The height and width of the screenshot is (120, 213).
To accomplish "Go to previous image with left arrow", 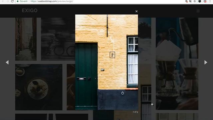I will pos(7,62).
